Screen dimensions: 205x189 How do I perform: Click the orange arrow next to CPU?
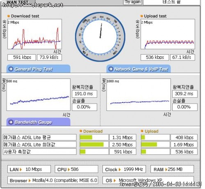[x=69, y=170]
